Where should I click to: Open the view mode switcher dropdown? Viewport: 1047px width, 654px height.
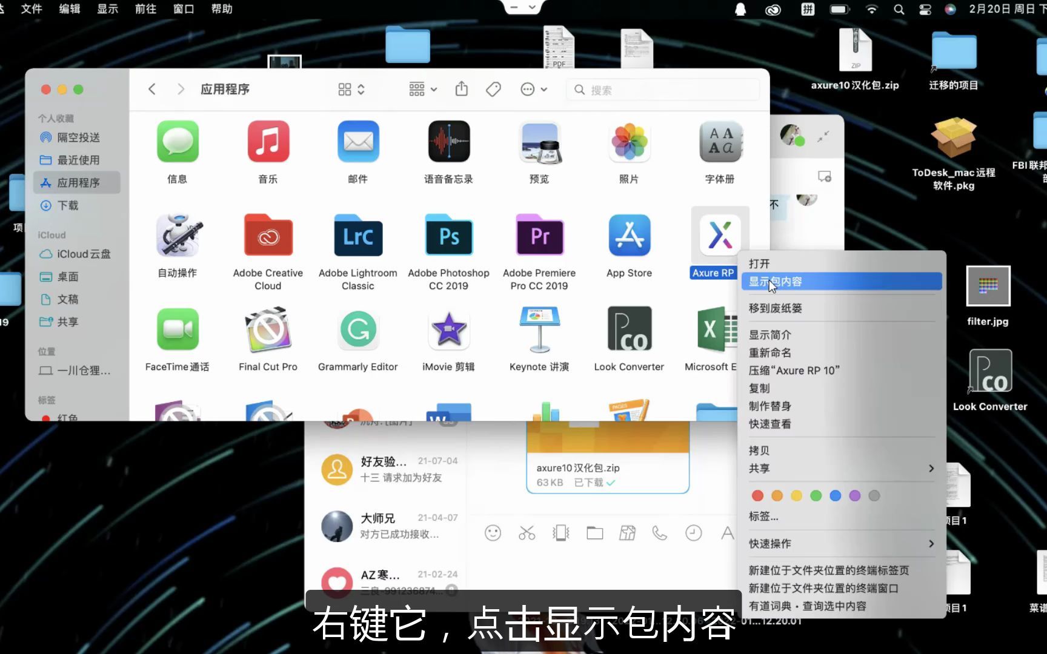click(351, 90)
